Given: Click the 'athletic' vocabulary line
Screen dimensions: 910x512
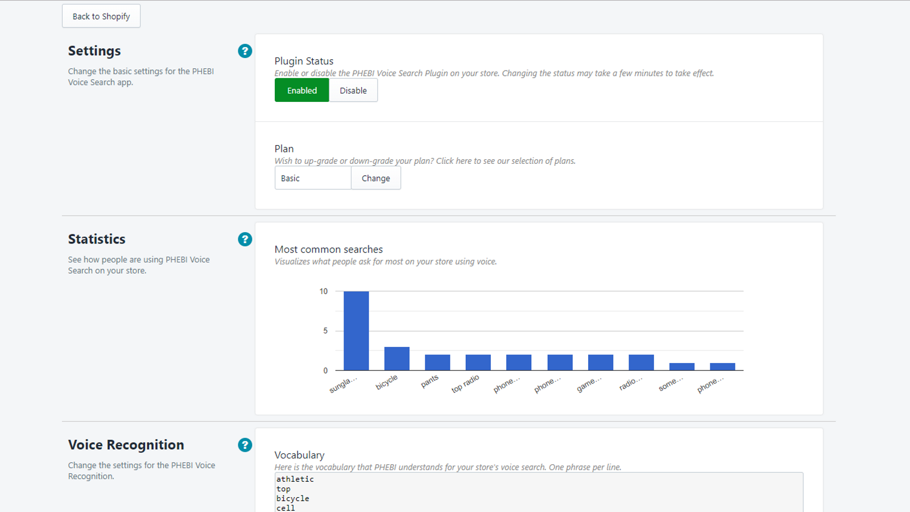Looking at the screenshot, I should [x=295, y=479].
